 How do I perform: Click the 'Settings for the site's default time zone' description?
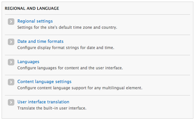click(67, 27)
